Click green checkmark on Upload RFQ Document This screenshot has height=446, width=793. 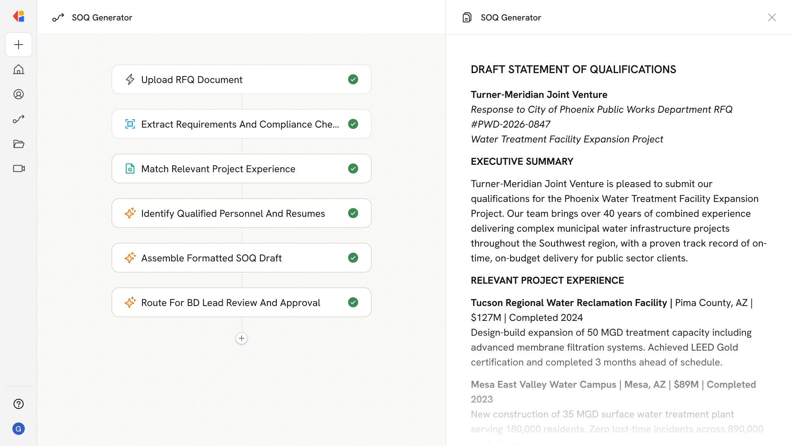pyautogui.click(x=353, y=79)
